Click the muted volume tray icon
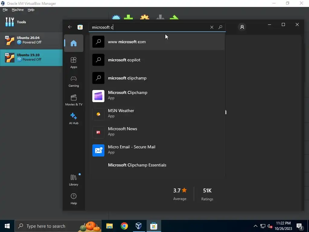Viewport: 309px width, 232px height. (x=270, y=226)
